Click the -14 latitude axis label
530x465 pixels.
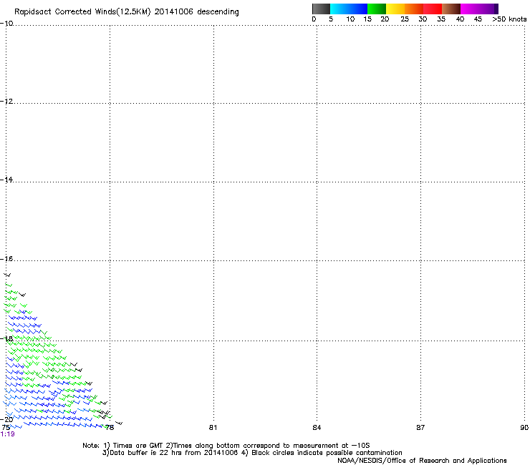click(x=6, y=180)
